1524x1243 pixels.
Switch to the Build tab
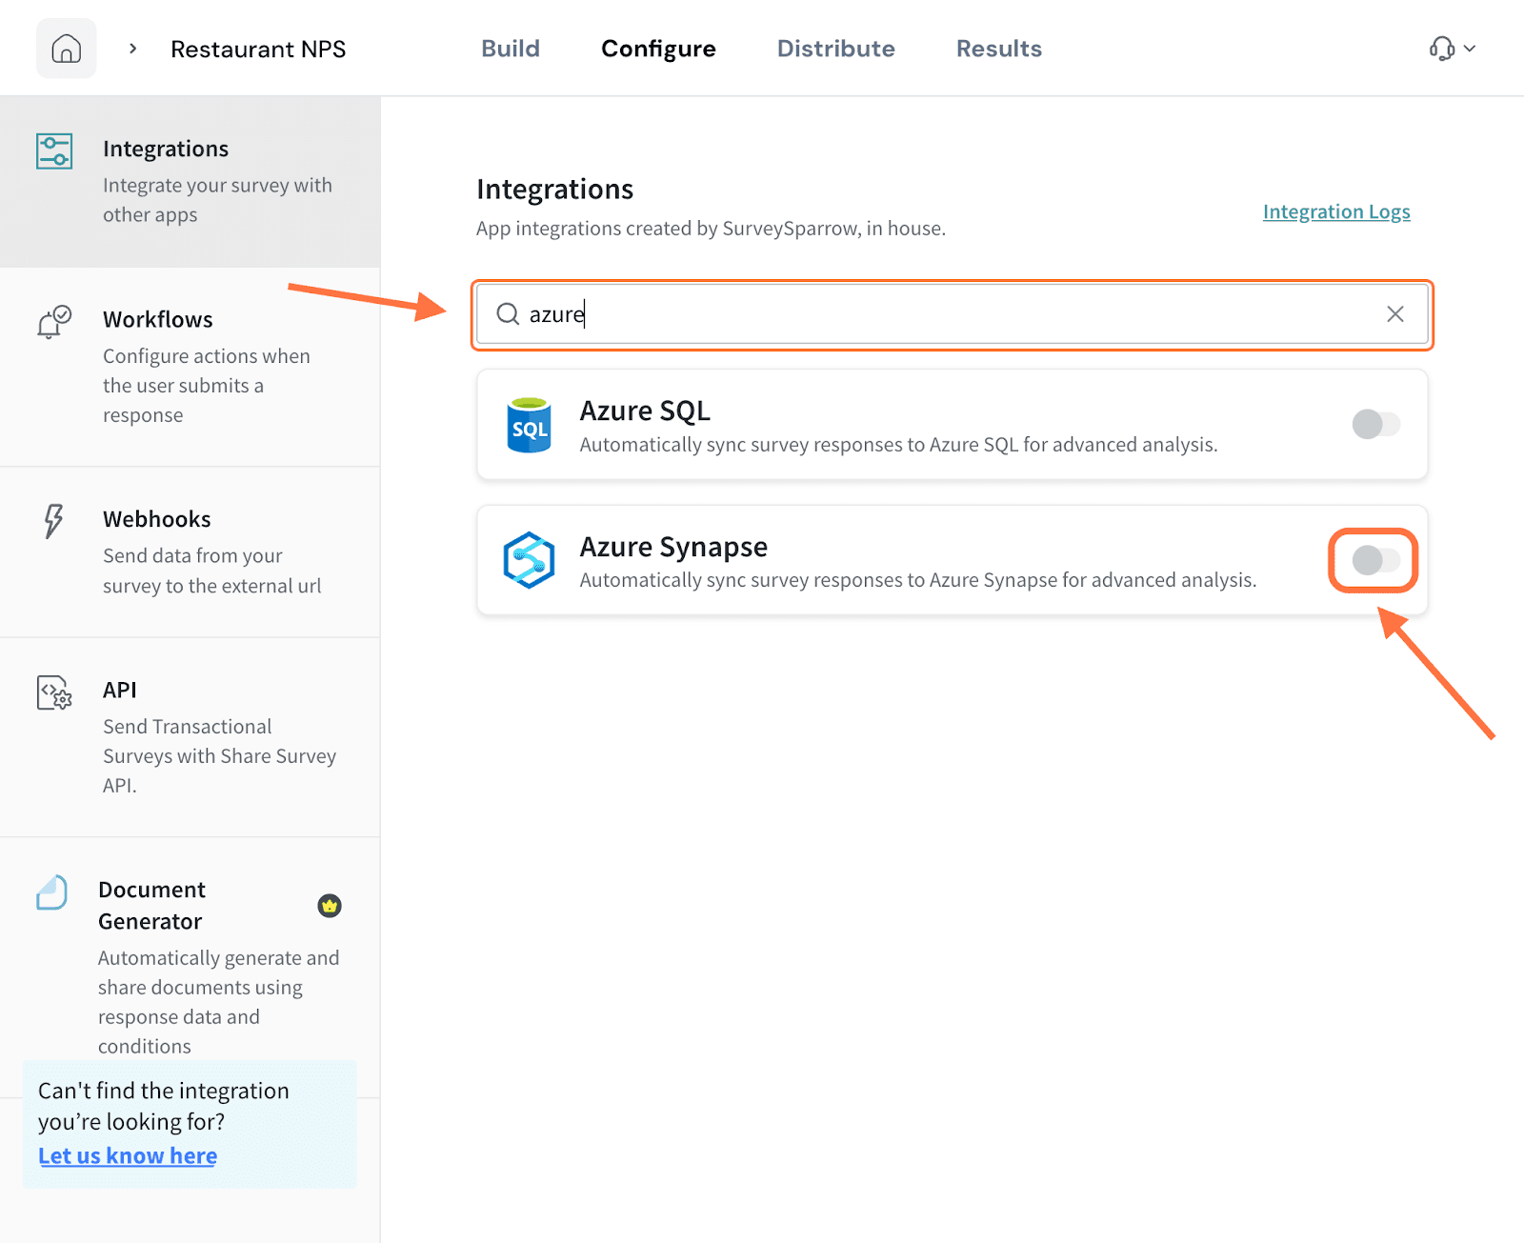click(511, 49)
